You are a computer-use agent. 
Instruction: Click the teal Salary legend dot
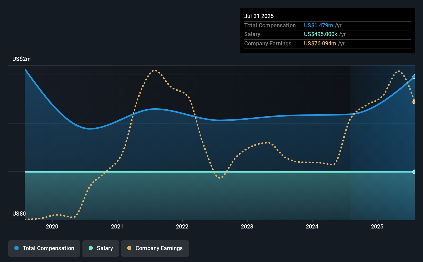[x=91, y=248]
